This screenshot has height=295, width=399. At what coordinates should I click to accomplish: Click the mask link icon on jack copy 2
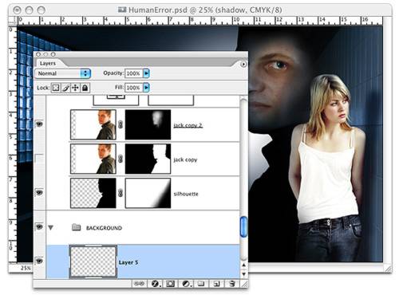[x=120, y=124]
